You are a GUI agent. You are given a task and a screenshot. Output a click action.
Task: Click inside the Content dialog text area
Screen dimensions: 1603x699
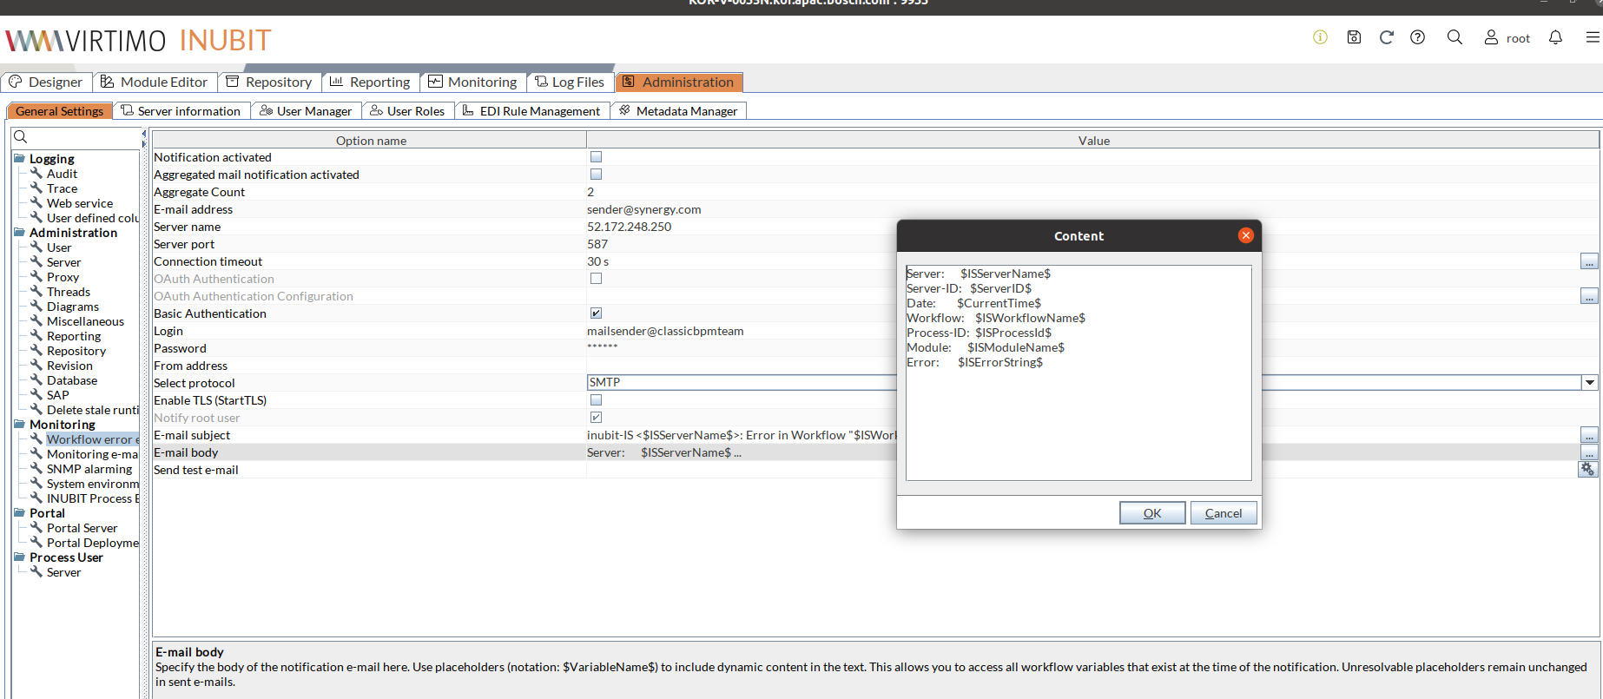click(x=1079, y=417)
